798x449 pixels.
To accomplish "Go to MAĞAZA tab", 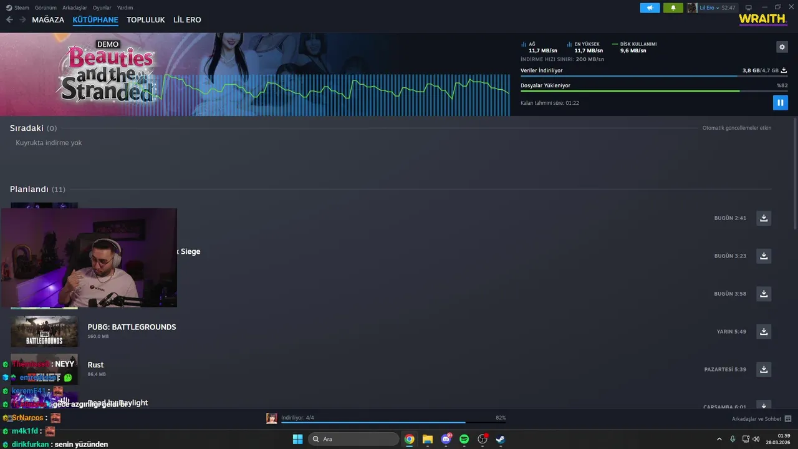I will [x=48, y=20].
